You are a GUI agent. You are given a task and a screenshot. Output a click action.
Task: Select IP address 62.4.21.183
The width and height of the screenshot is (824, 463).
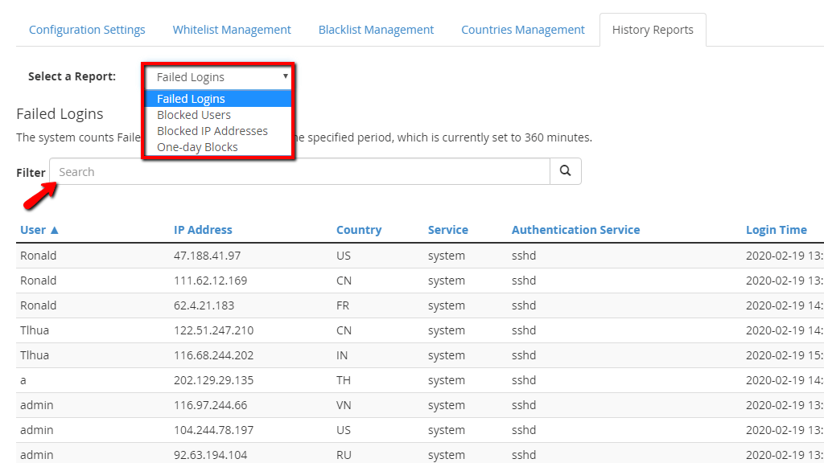click(x=204, y=305)
